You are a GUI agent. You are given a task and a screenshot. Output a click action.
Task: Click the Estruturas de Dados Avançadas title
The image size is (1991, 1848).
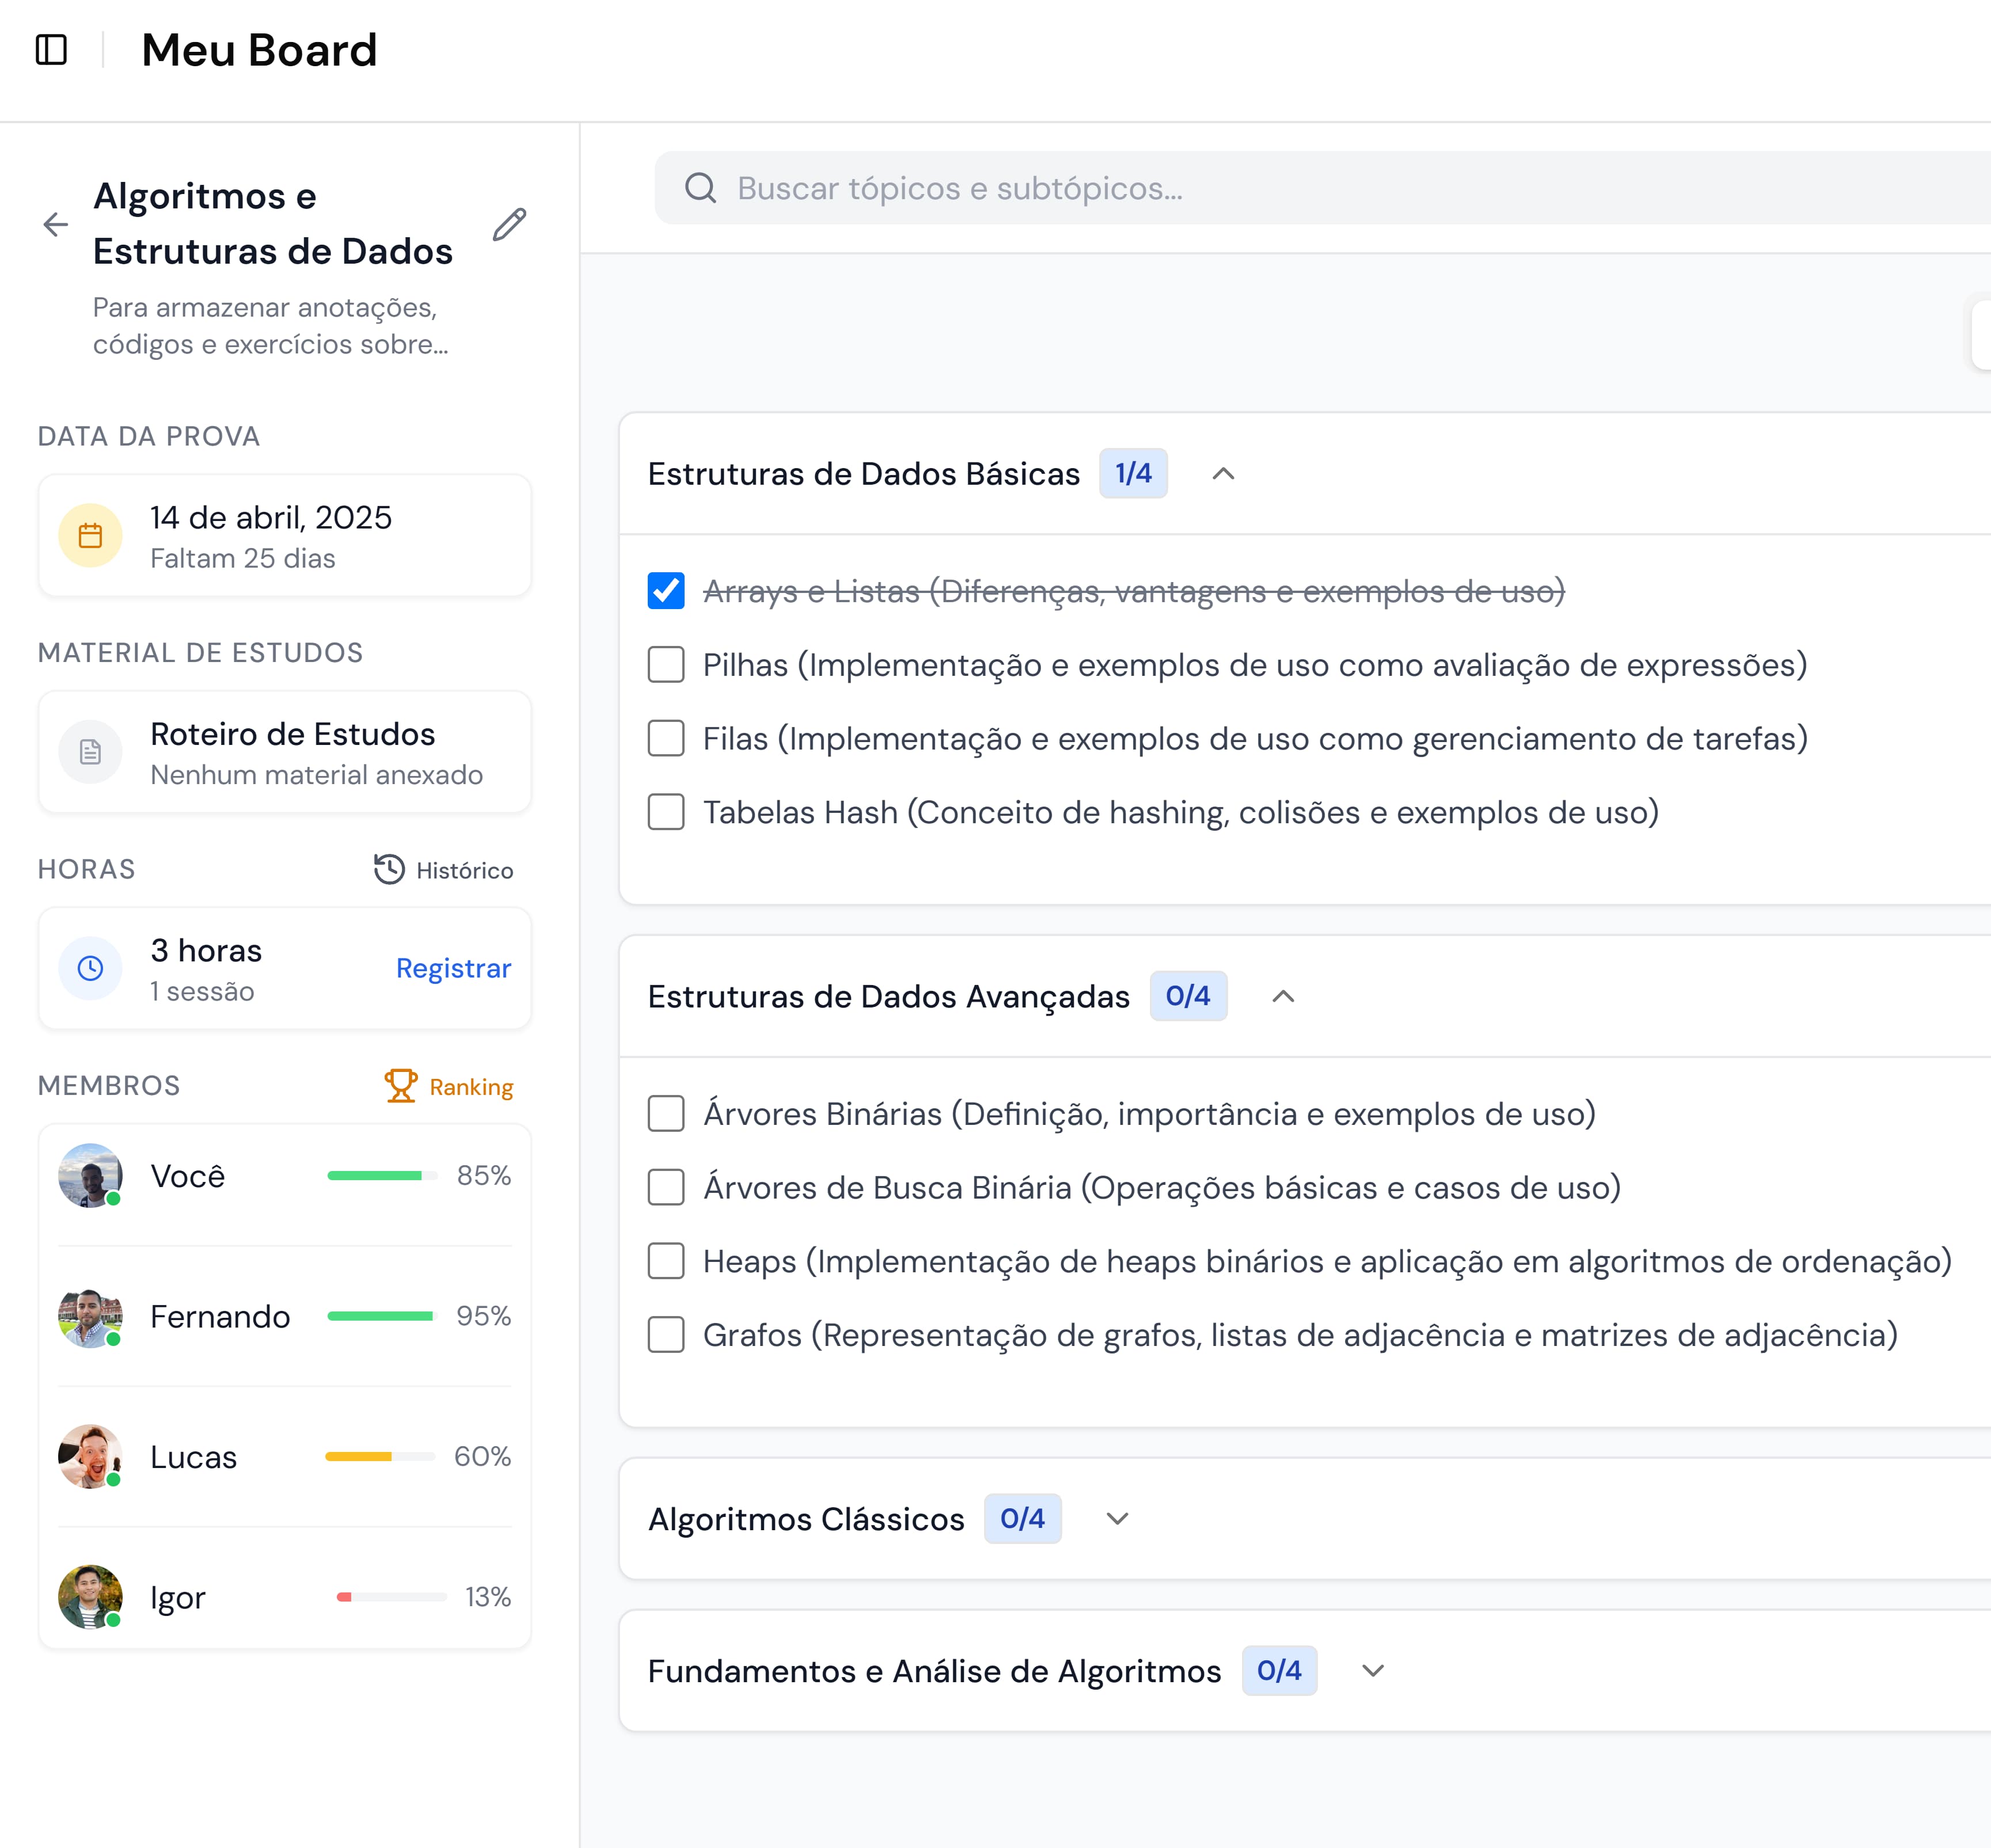coord(889,996)
